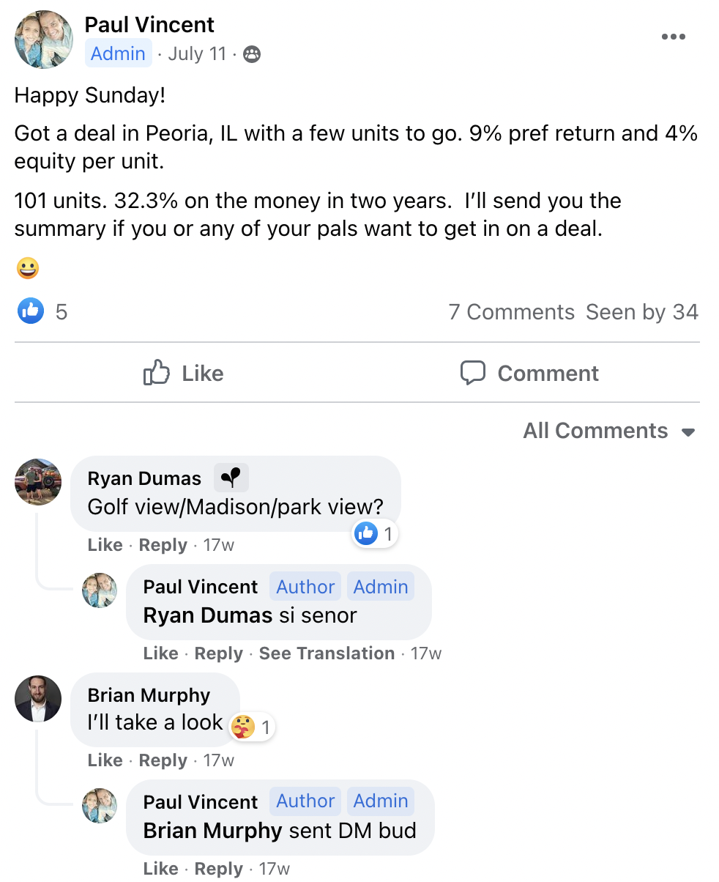Click Ryan Dumas's profile avatar
The height and width of the screenshot is (882, 719).
click(38, 482)
